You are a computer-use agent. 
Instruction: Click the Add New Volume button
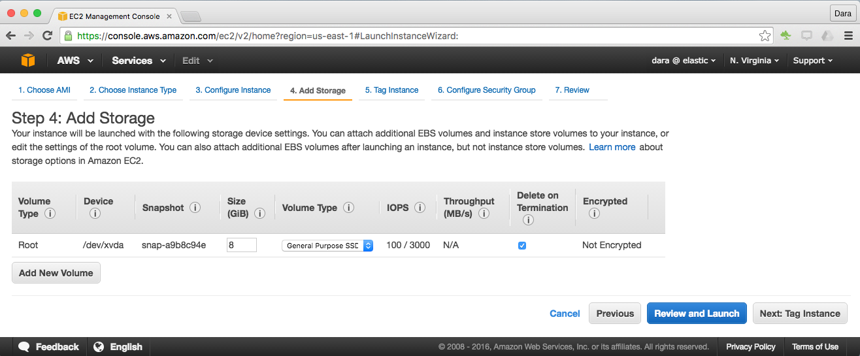pos(56,273)
